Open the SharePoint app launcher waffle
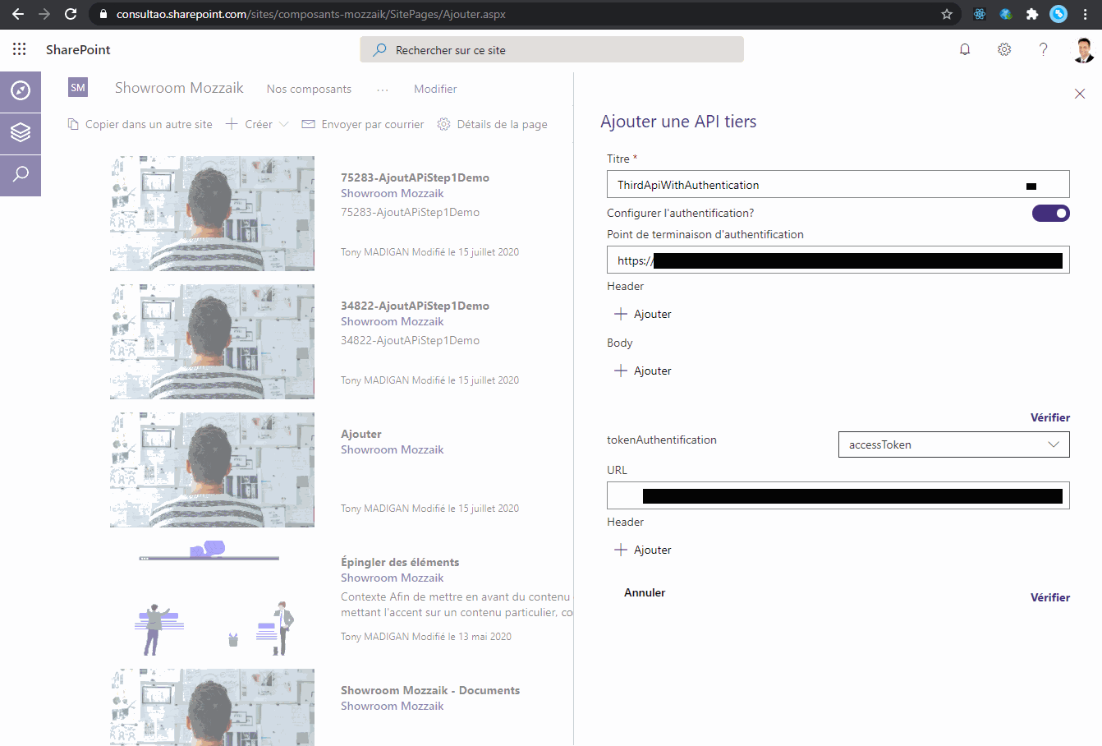This screenshot has width=1102, height=746. tap(20, 49)
